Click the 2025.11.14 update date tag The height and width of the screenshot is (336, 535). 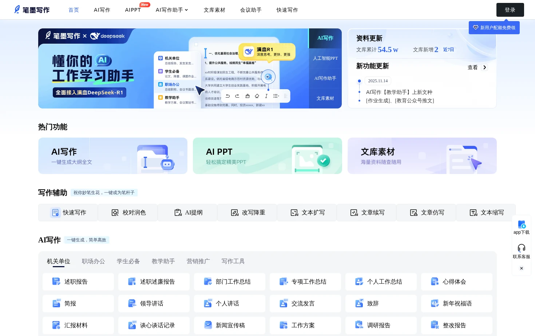click(378, 81)
